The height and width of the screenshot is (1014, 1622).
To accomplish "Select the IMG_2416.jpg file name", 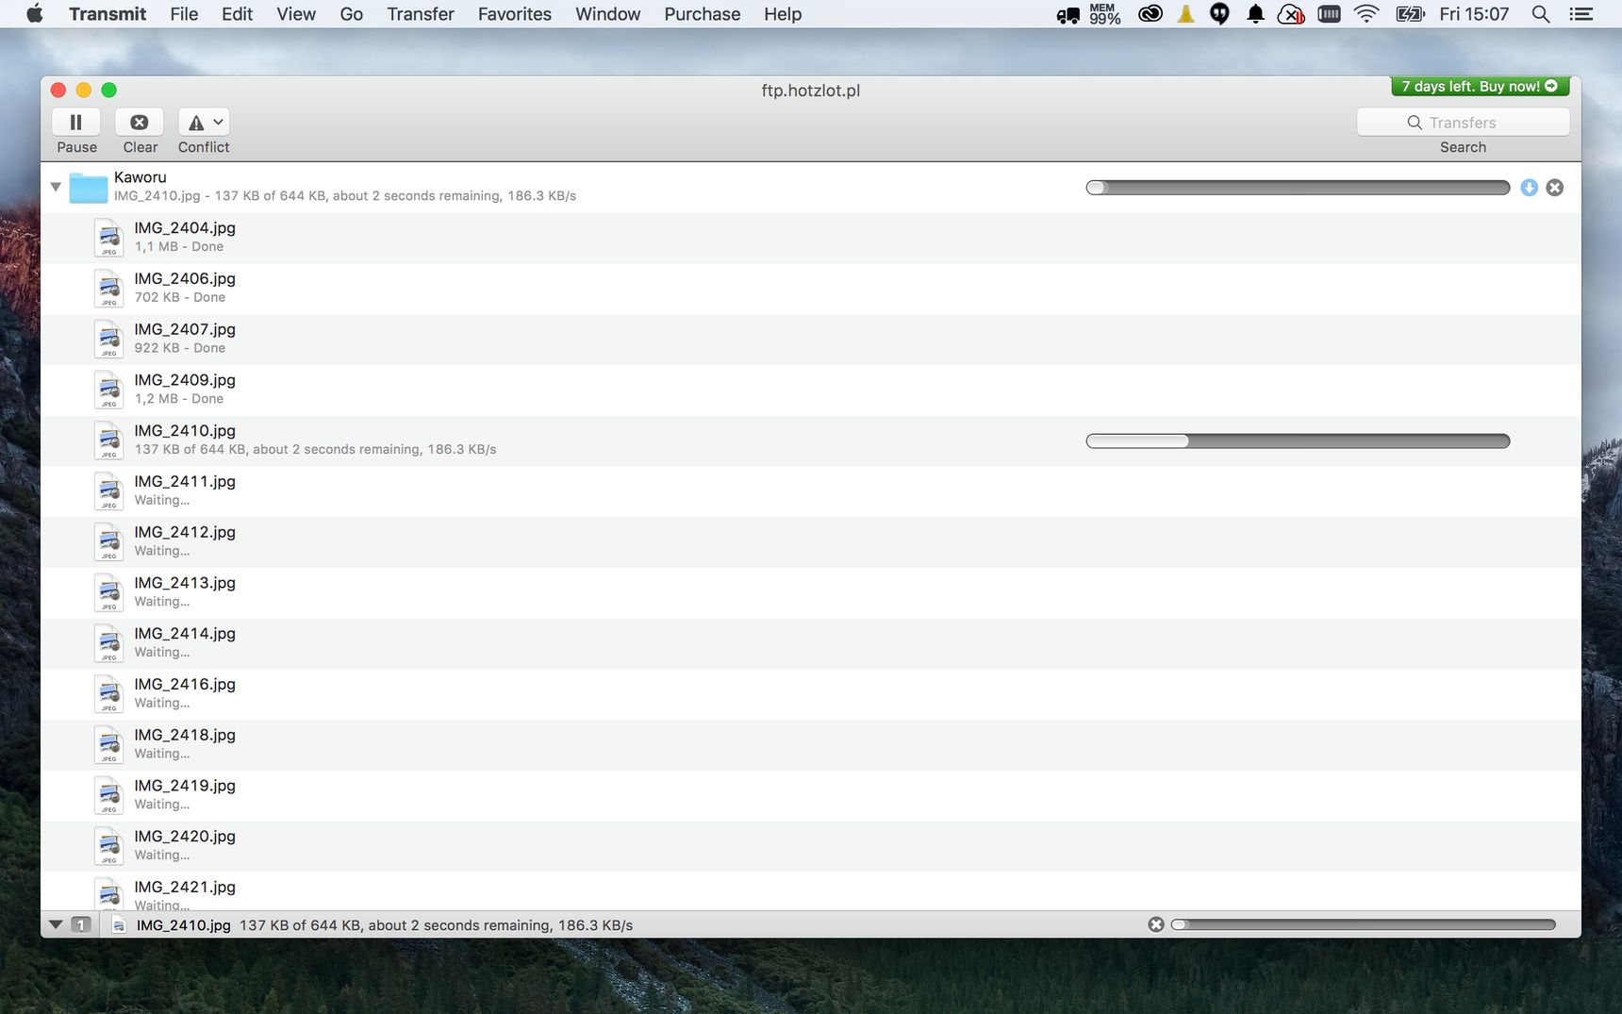I will tap(185, 685).
